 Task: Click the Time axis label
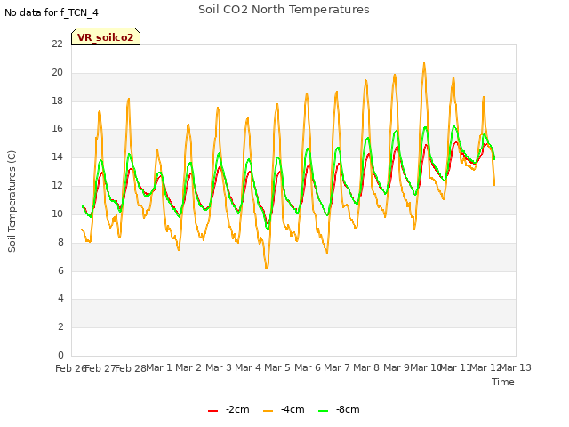pyautogui.click(x=503, y=382)
